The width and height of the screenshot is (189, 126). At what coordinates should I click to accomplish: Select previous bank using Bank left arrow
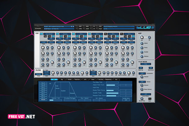[x=45, y=29]
